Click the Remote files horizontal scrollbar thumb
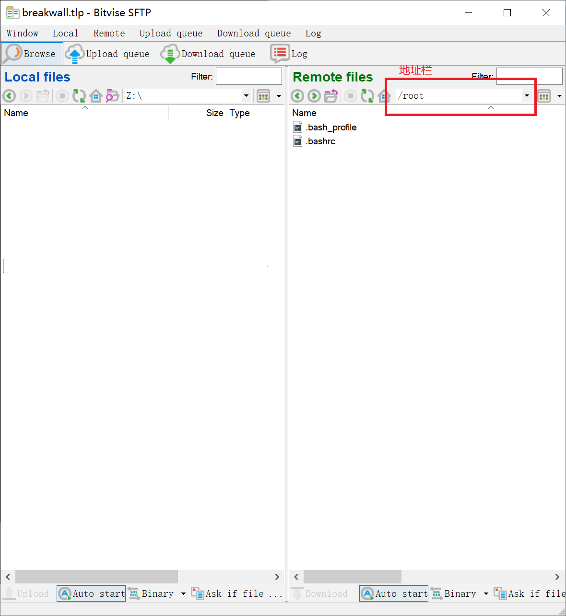Screen dimensions: 566x616 coord(353,577)
